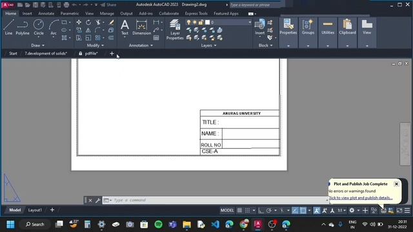
Task: Open the annotation scale 1:1 dropdown
Action: (x=341, y=211)
